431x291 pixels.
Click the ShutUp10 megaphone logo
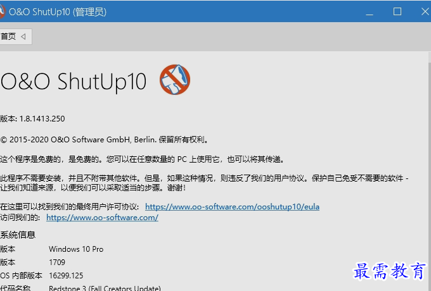[x=175, y=80]
